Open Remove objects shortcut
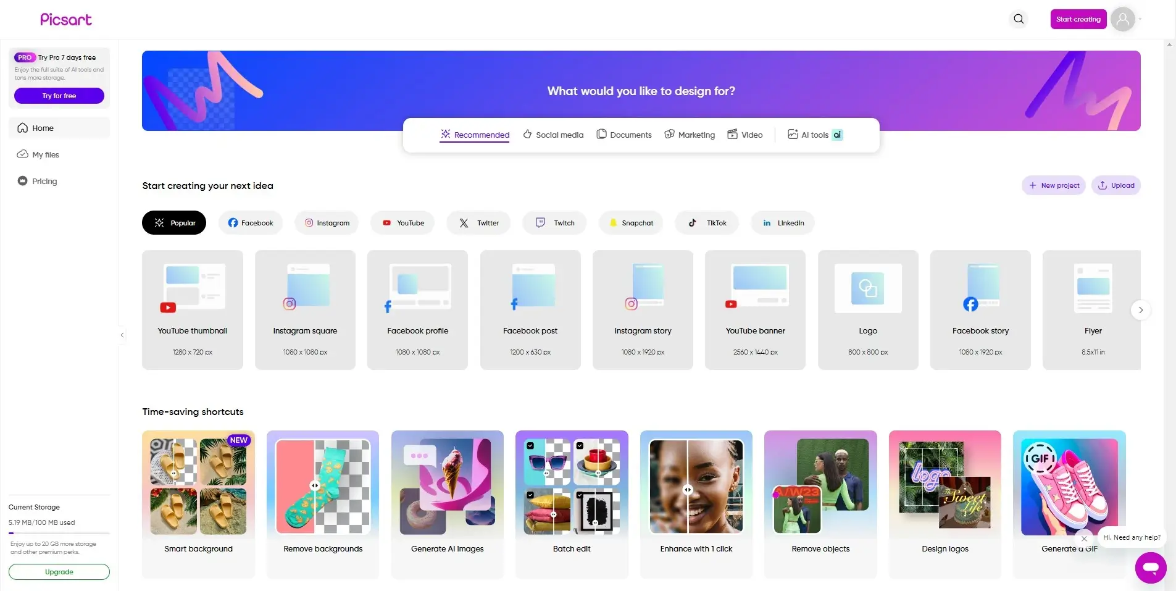The height and width of the screenshot is (591, 1176). point(820,505)
